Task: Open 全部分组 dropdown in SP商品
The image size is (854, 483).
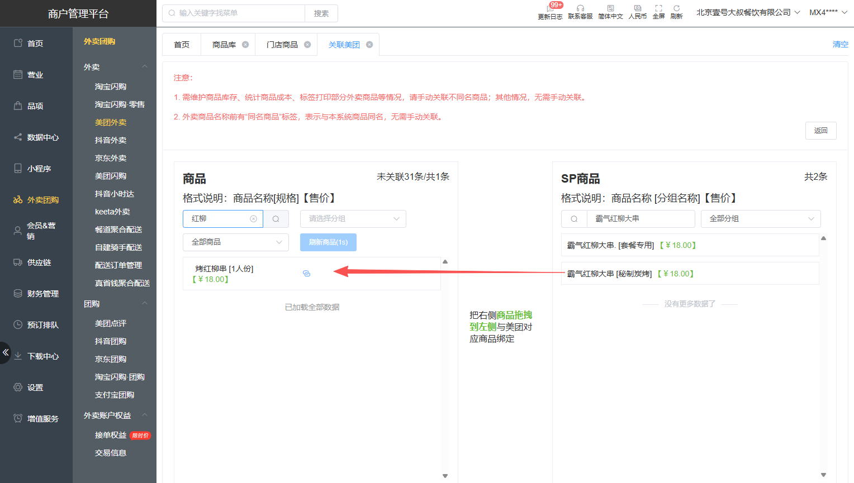Action: (x=761, y=219)
